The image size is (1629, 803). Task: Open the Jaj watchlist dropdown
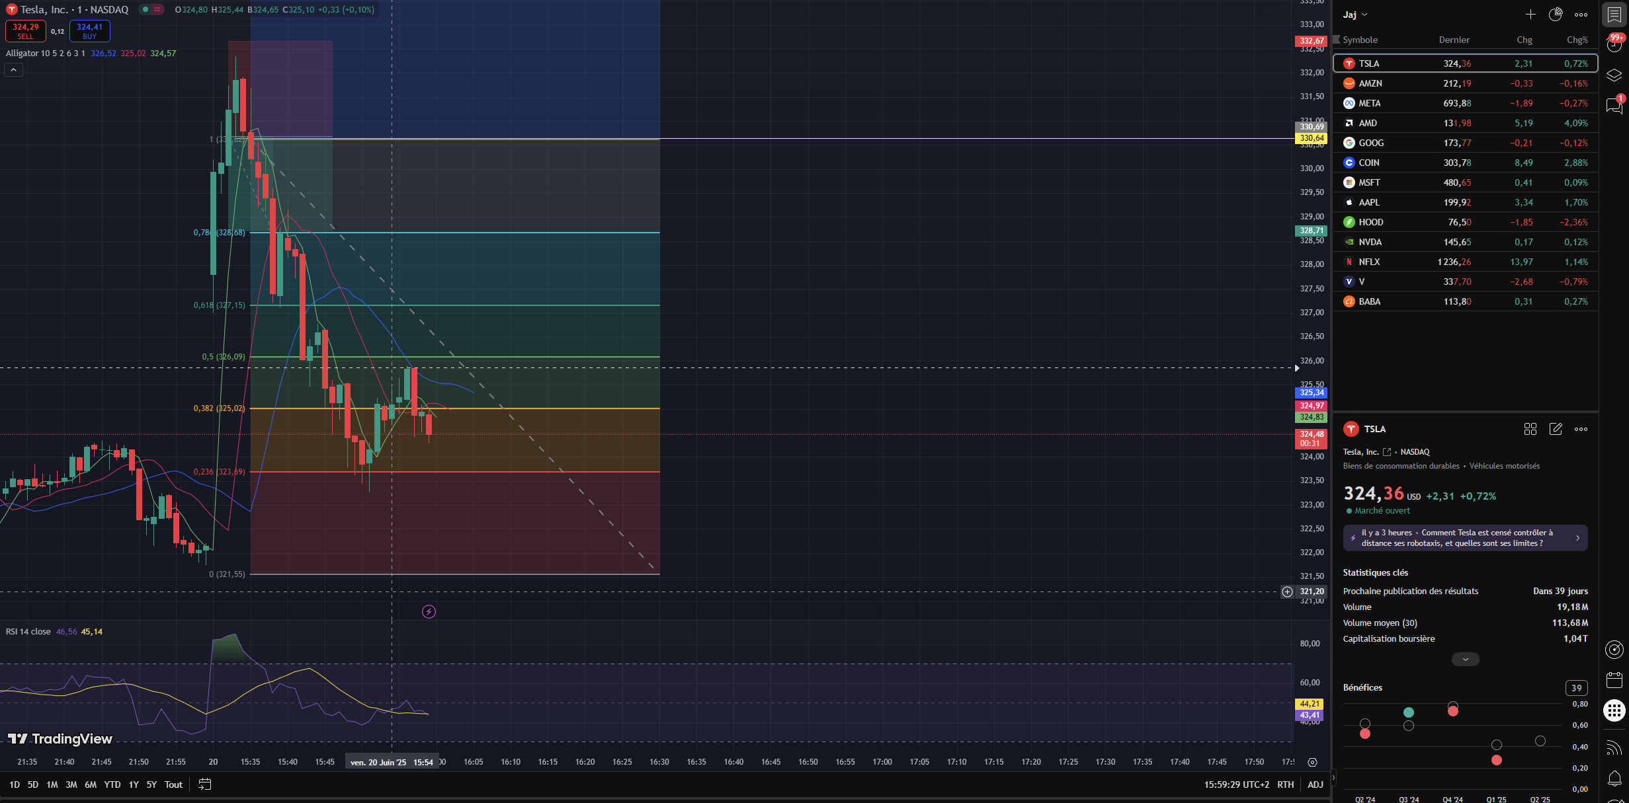click(1355, 15)
